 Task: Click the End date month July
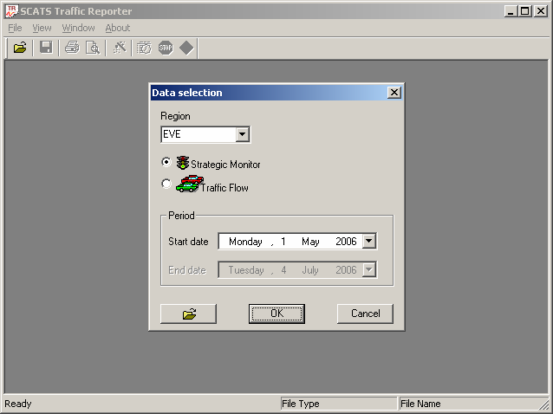point(310,270)
